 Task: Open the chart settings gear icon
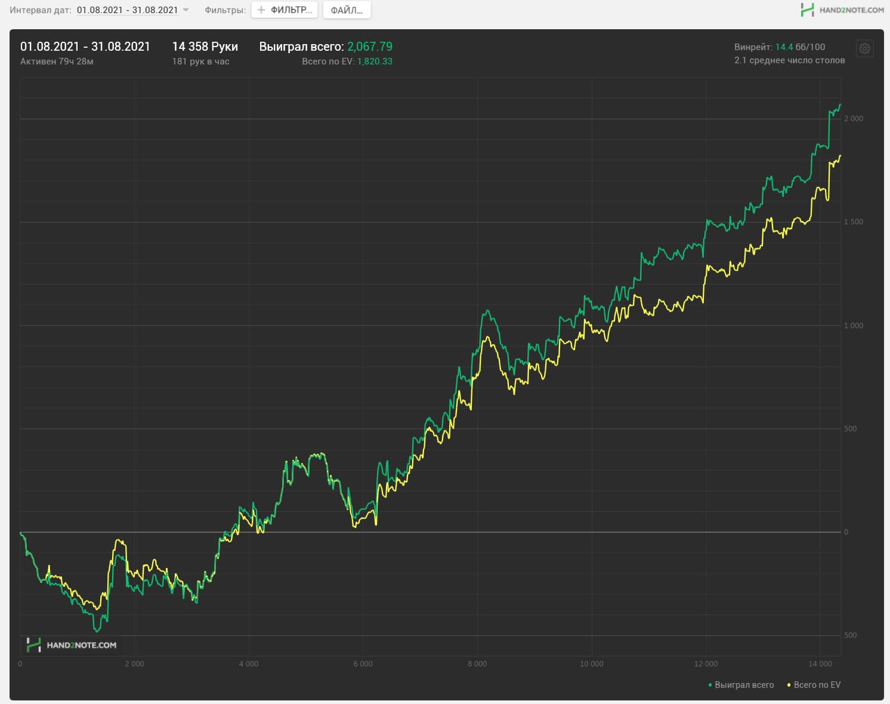(x=865, y=49)
